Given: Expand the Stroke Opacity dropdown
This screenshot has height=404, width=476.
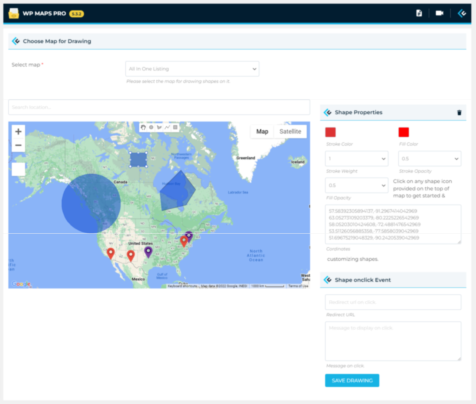Looking at the screenshot, I should click(x=430, y=159).
